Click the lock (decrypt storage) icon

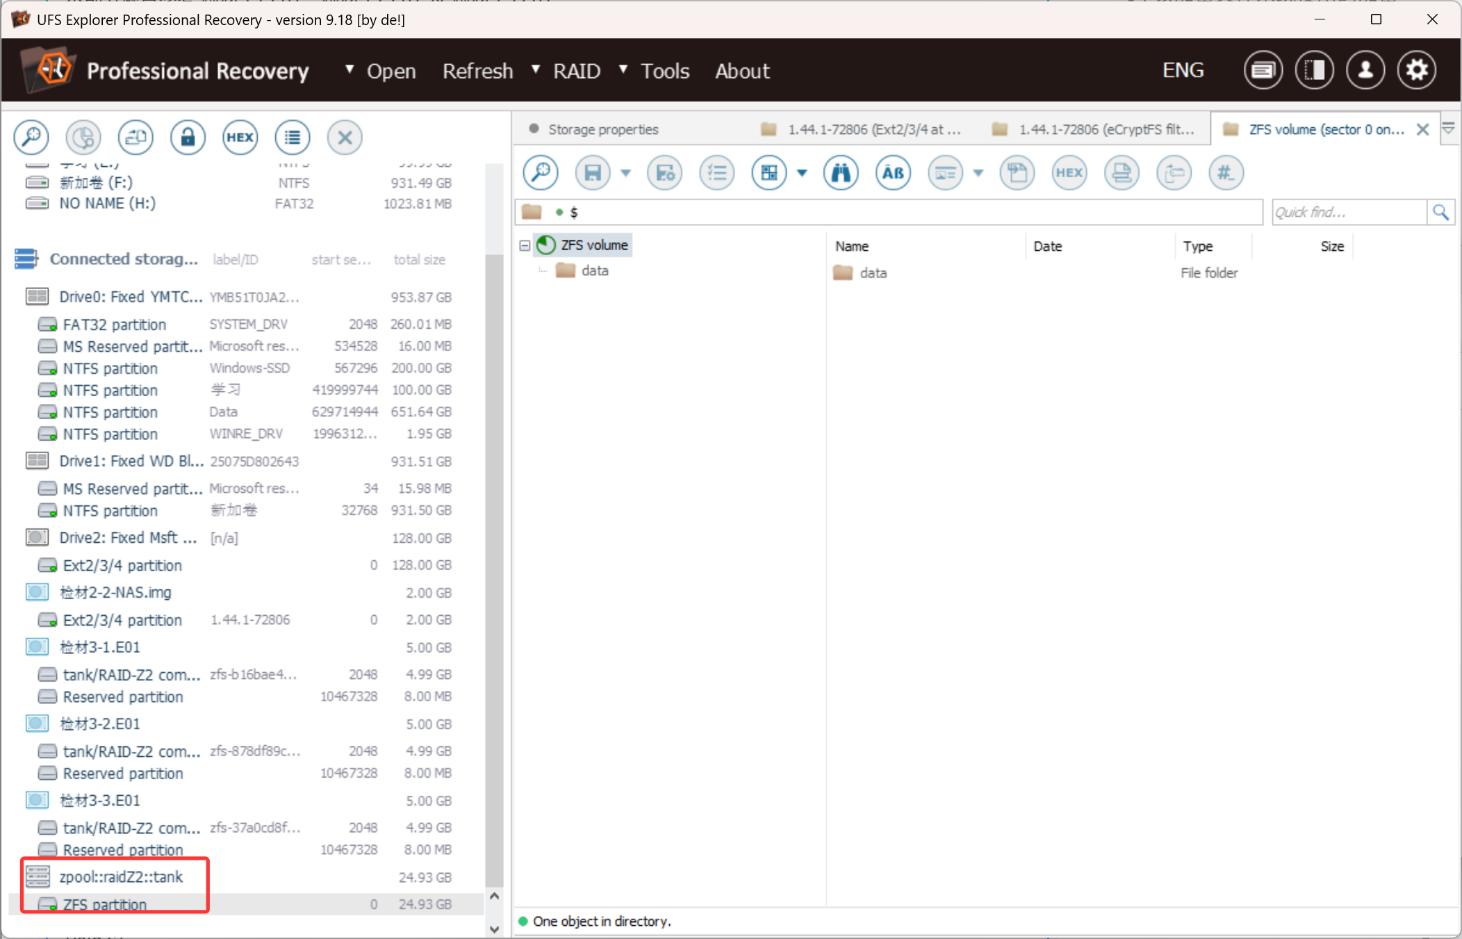[x=188, y=137]
